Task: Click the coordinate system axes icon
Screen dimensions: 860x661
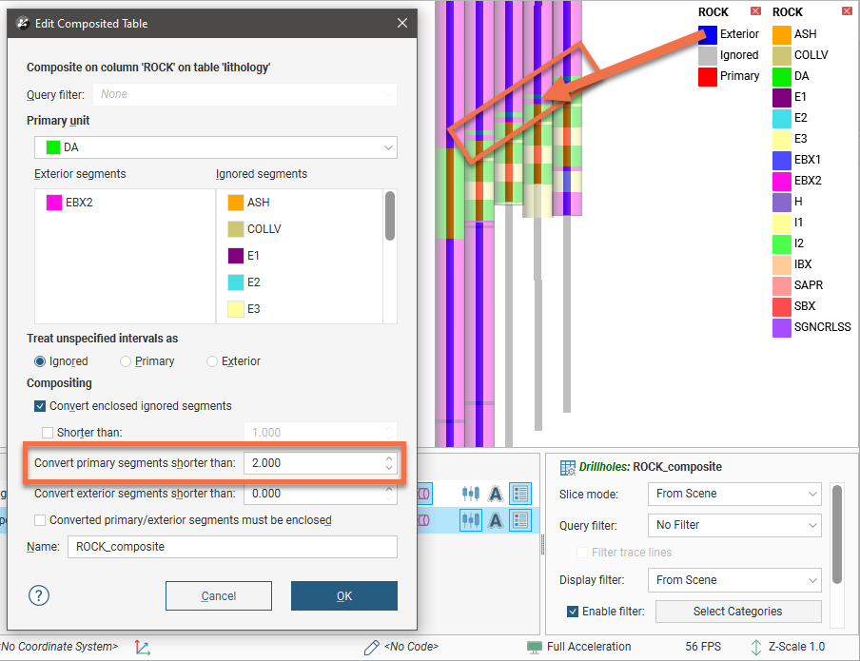Action: [142, 647]
